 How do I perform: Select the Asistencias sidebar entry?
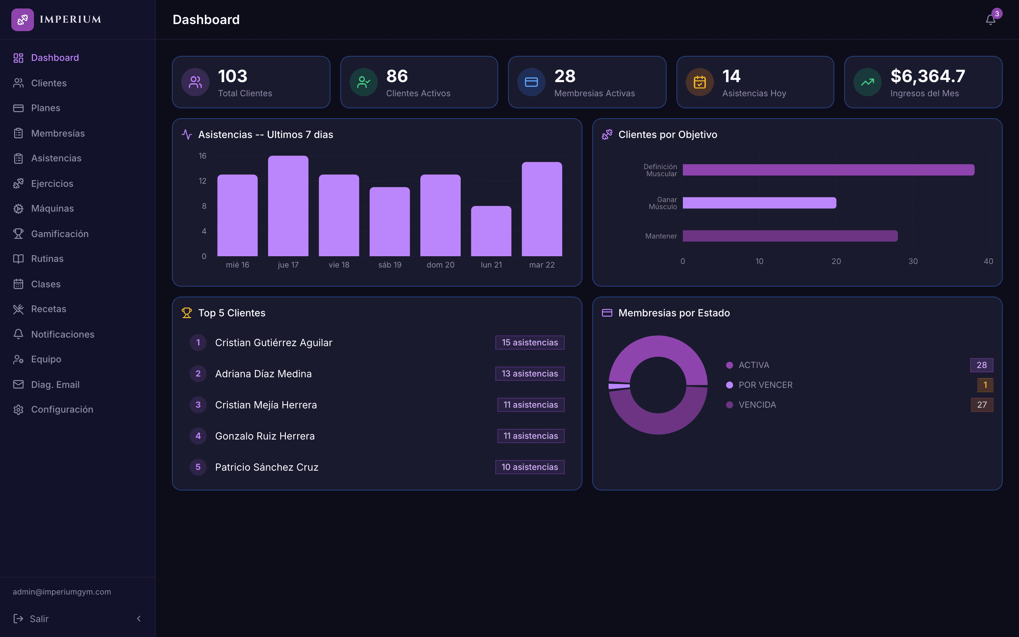[x=77, y=159]
